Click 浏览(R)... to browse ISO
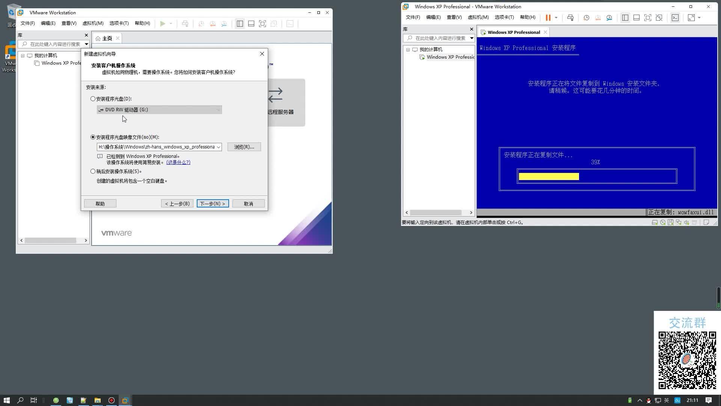721x406 pixels. coord(244,147)
